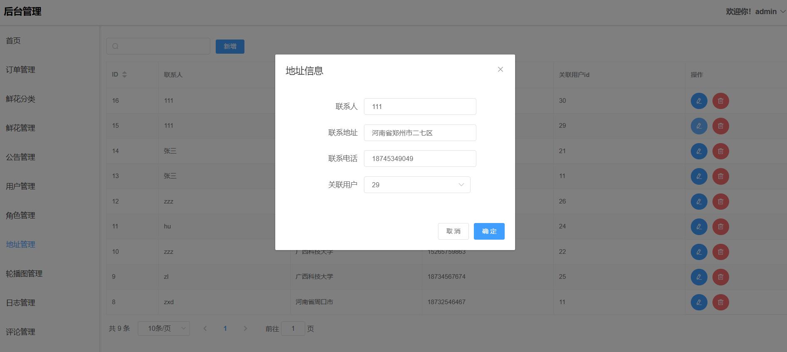Screen dimensions: 787x352
Task: Click phone number 18734567674
Action: point(446,277)
